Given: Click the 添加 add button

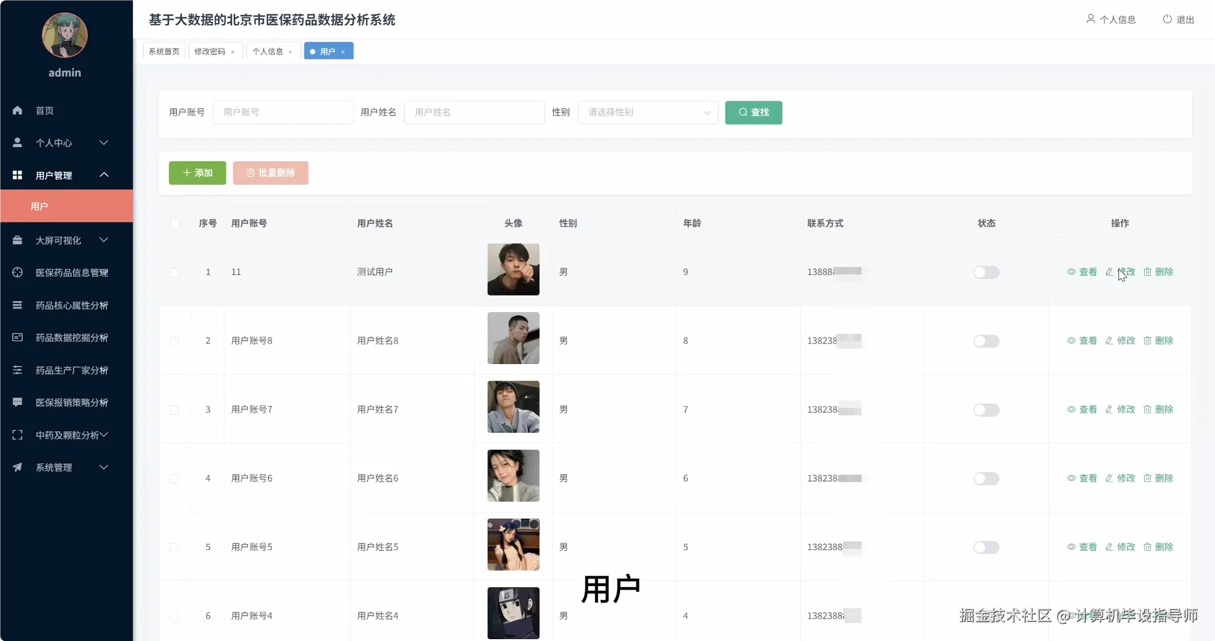Looking at the screenshot, I should pyautogui.click(x=197, y=173).
